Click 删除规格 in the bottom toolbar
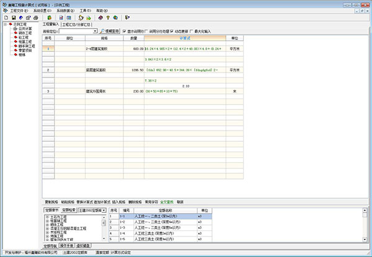Viewport: 372px width, 257px height. pos(135,202)
